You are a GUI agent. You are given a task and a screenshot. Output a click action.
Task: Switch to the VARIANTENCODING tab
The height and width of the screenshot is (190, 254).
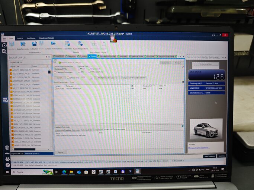click(x=107, y=56)
